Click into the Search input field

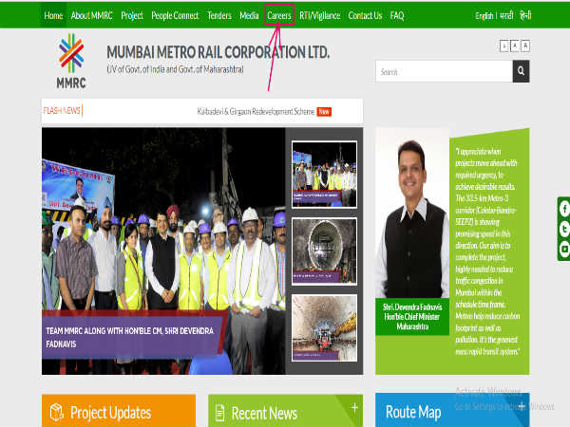[444, 71]
